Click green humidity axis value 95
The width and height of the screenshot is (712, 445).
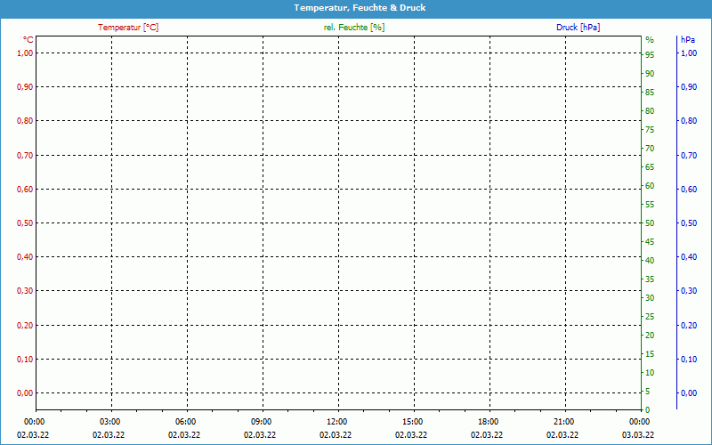click(650, 55)
